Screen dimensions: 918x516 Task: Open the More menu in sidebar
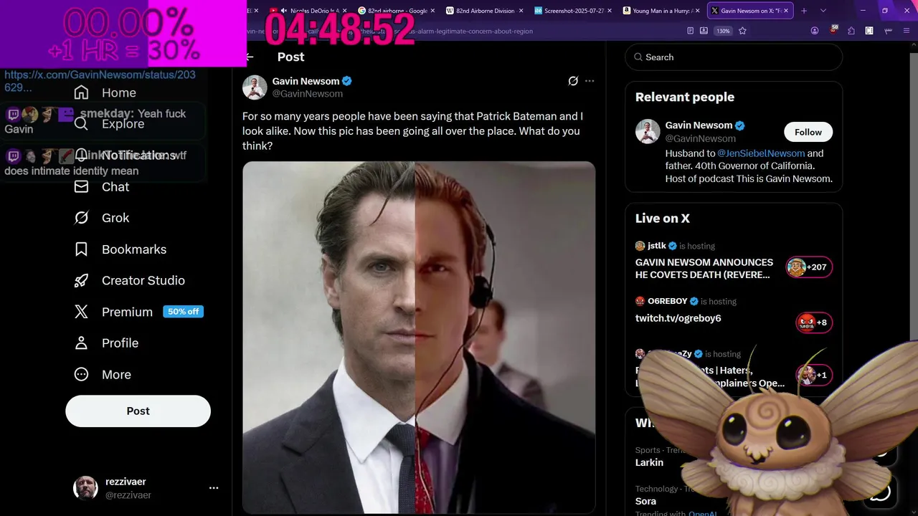103,375
